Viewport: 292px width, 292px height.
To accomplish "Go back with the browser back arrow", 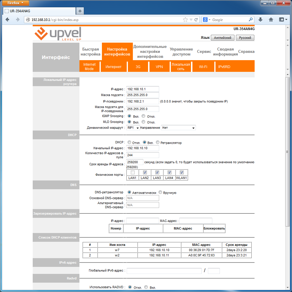I will [x=8, y=20].
